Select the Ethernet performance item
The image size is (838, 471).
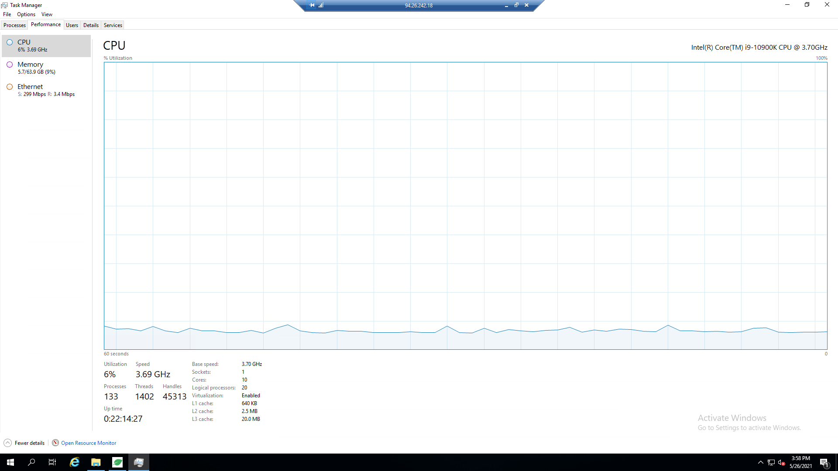click(x=46, y=90)
